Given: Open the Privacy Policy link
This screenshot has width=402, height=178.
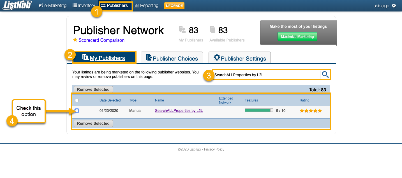Looking at the screenshot, I should pos(214,149).
